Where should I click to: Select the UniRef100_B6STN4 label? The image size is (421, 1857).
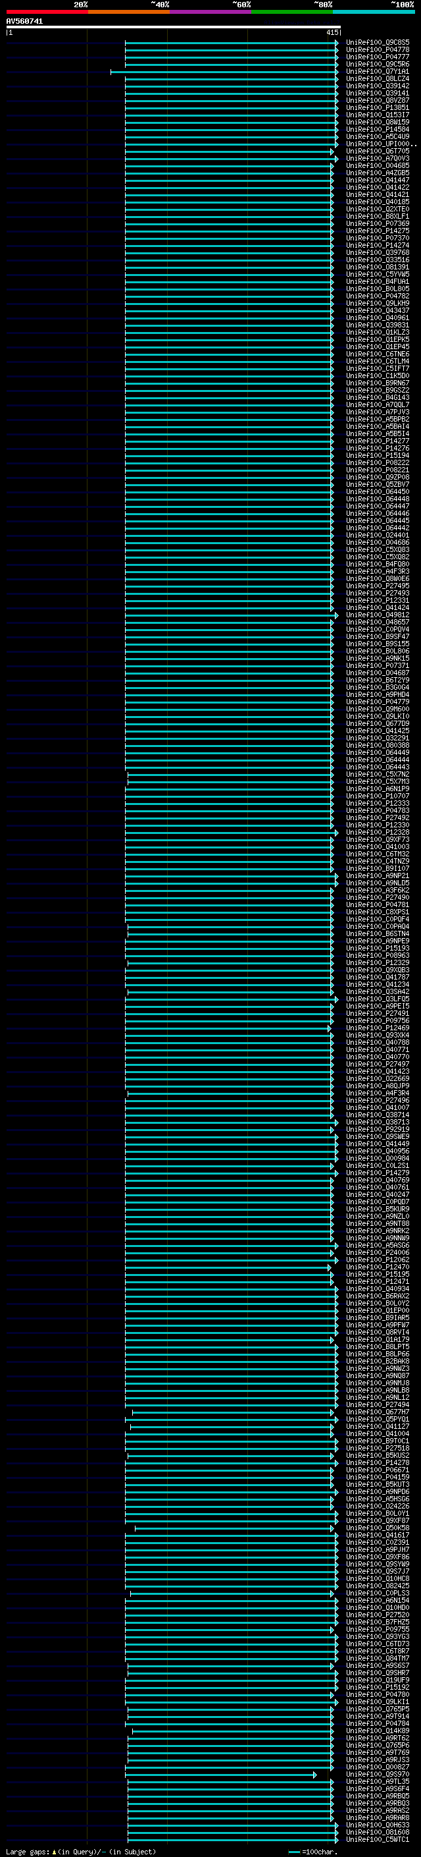(377, 933)
